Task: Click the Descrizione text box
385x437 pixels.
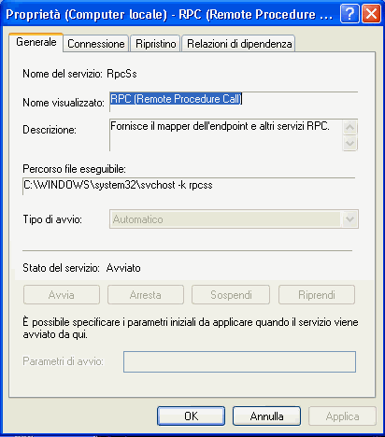Action: coord(226,134)
